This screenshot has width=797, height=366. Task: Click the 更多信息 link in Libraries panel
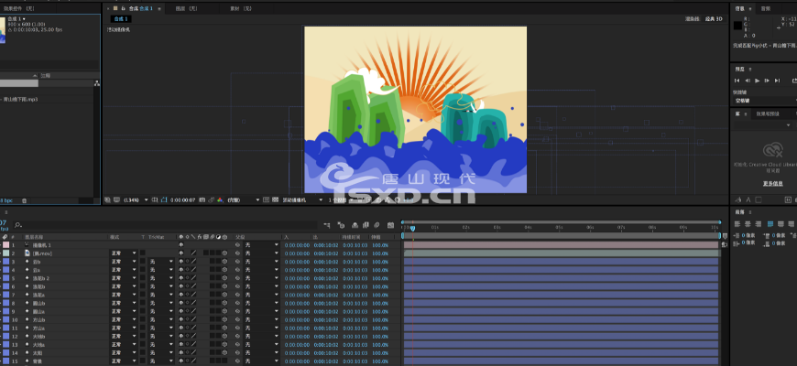tap(772, 183)
